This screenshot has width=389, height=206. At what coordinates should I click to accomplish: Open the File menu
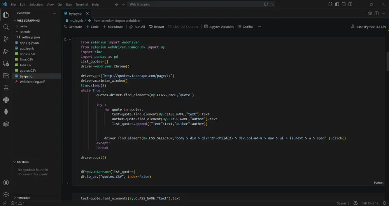point(13,4)
